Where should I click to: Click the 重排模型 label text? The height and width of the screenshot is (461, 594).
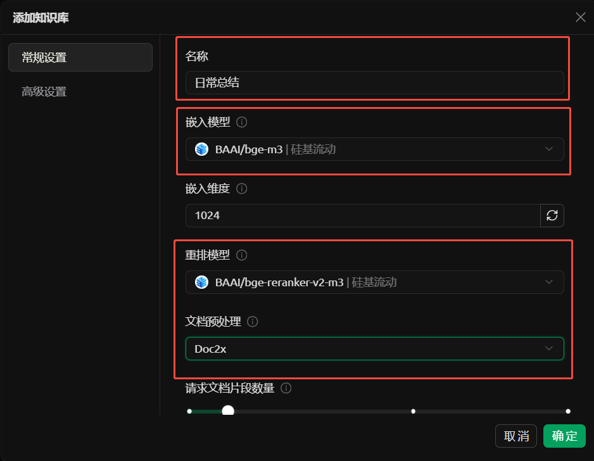click(208, 255)
